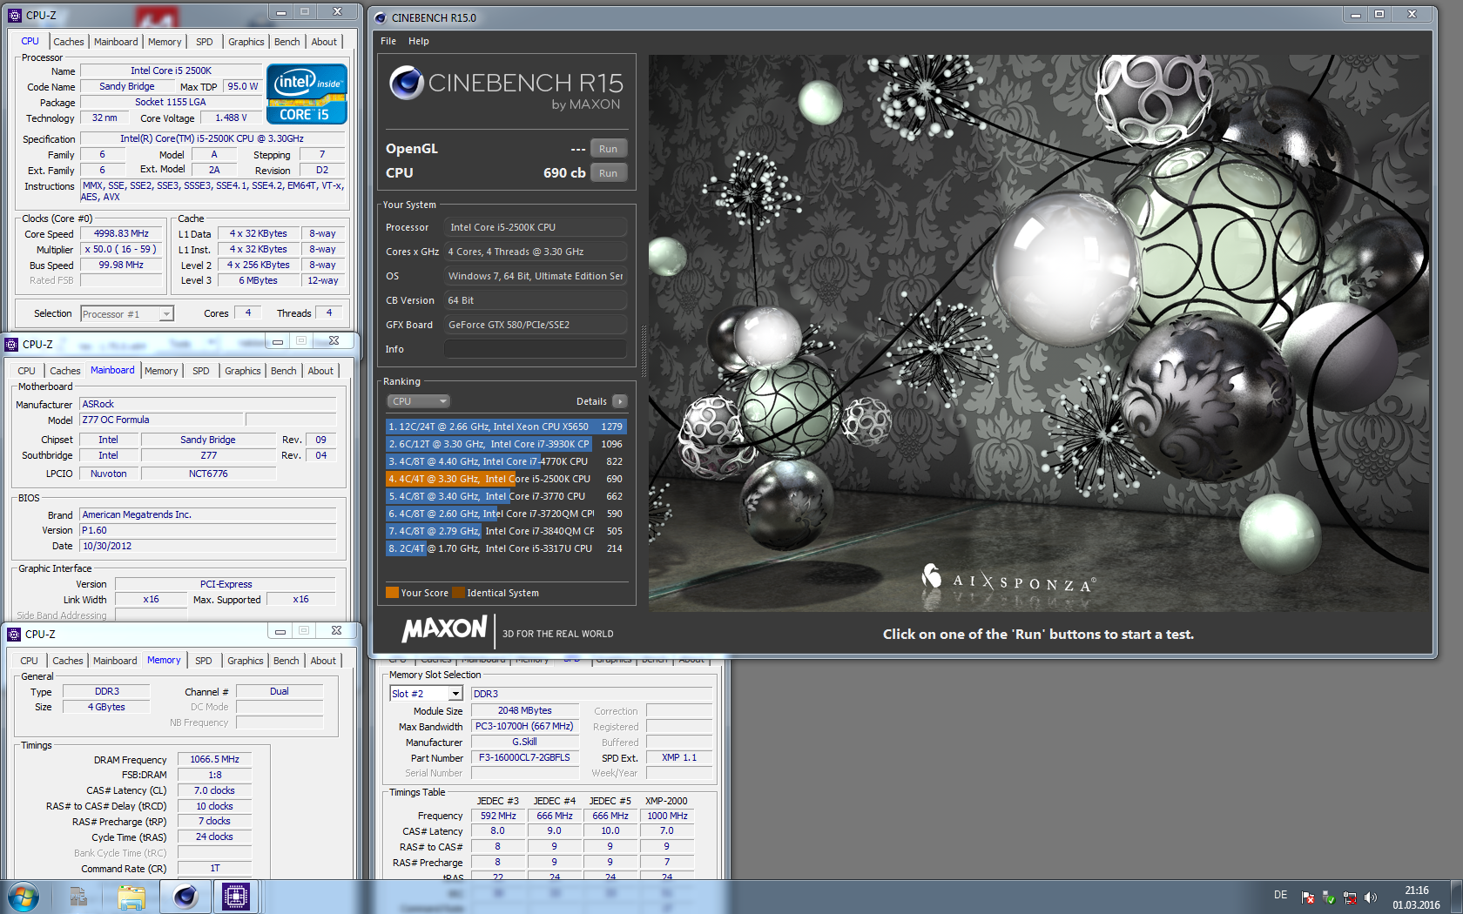Select highlighted ranking entry i5-2500K CPU
Viewport: 1463px width, 914px height.
pyautogui.click(x=506, y=479)
